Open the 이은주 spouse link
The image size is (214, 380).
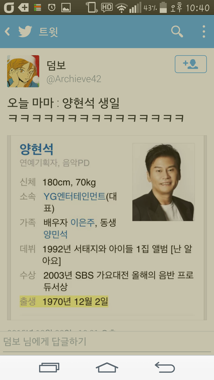click(x=82, y=222)
